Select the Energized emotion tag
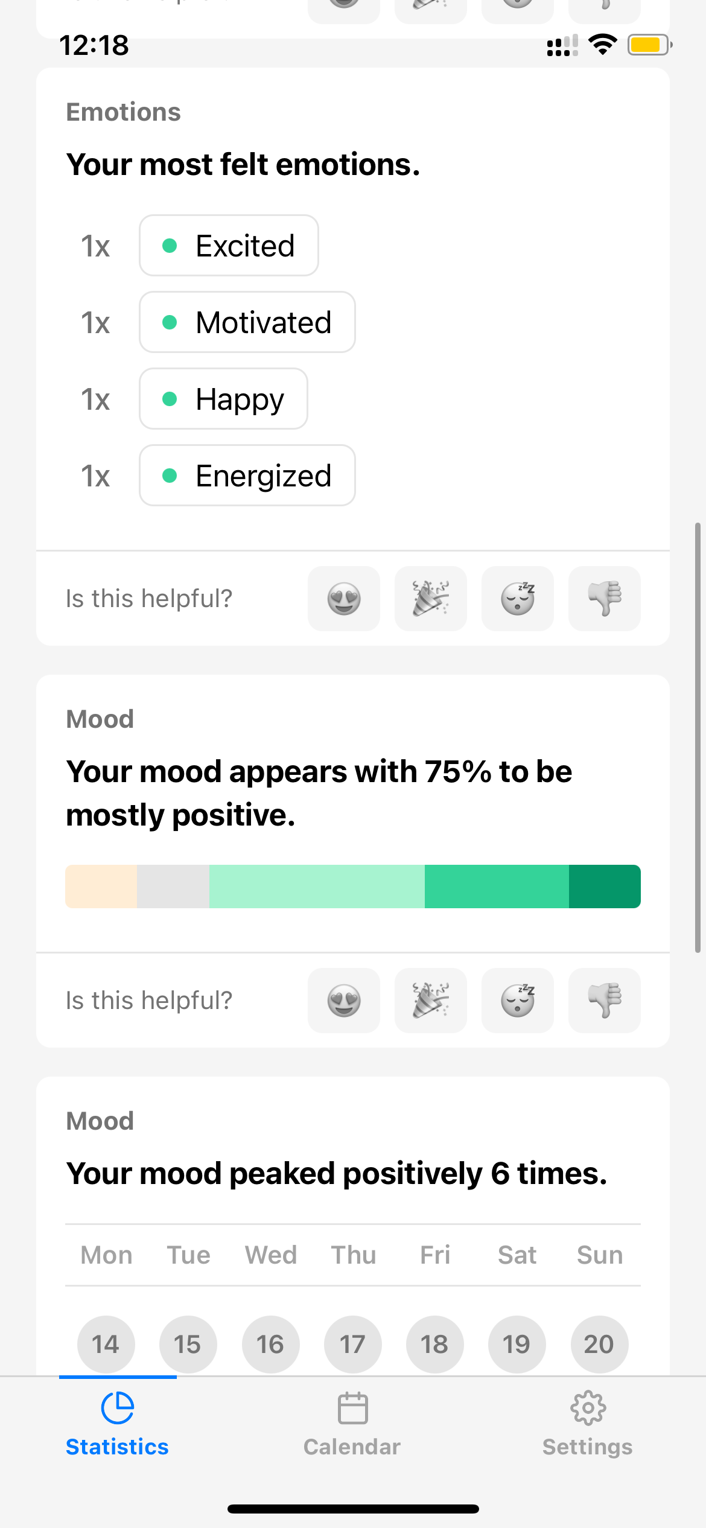Image resolution: width=706 pixels, height=1528 pixels. pos(247,476)
